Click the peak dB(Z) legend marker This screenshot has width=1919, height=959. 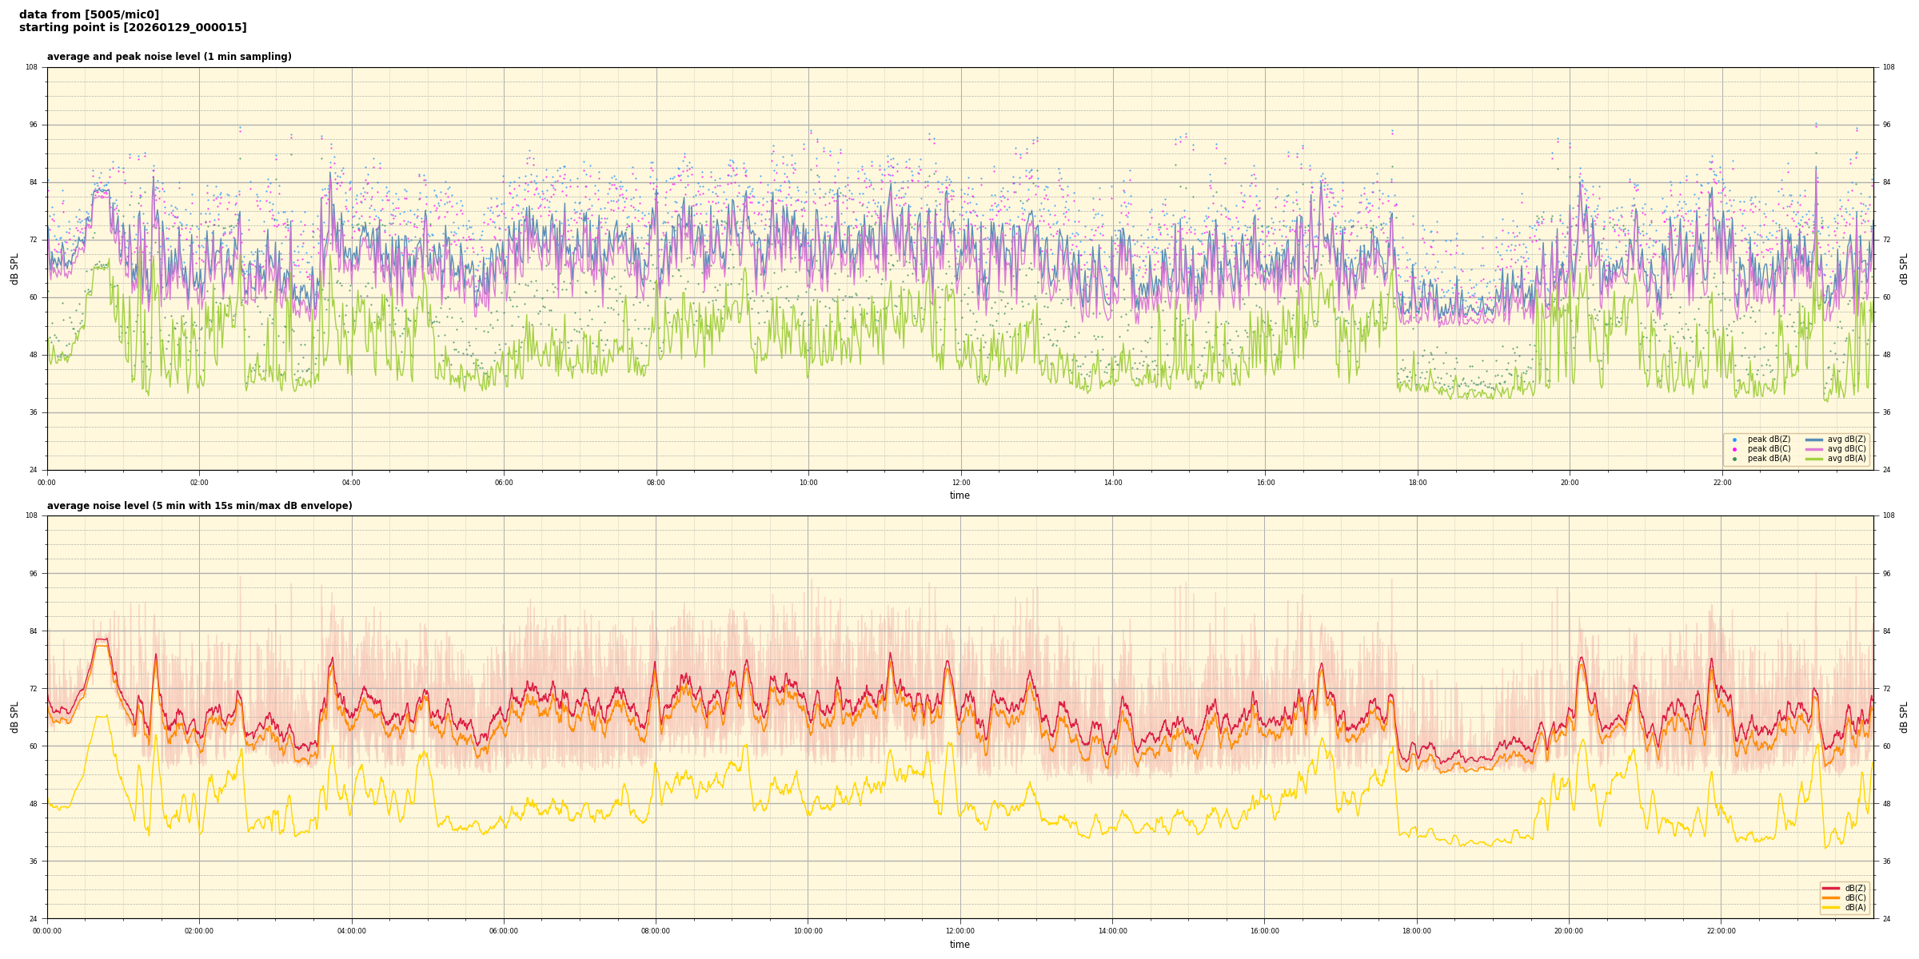(x=1734, y=440)
